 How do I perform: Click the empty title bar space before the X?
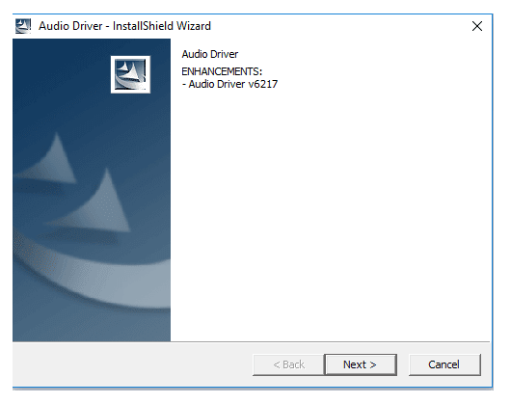click(339, 26)
